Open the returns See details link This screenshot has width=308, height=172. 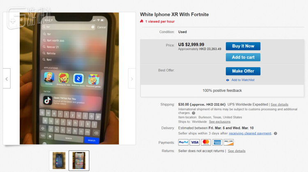click(237, 151)
